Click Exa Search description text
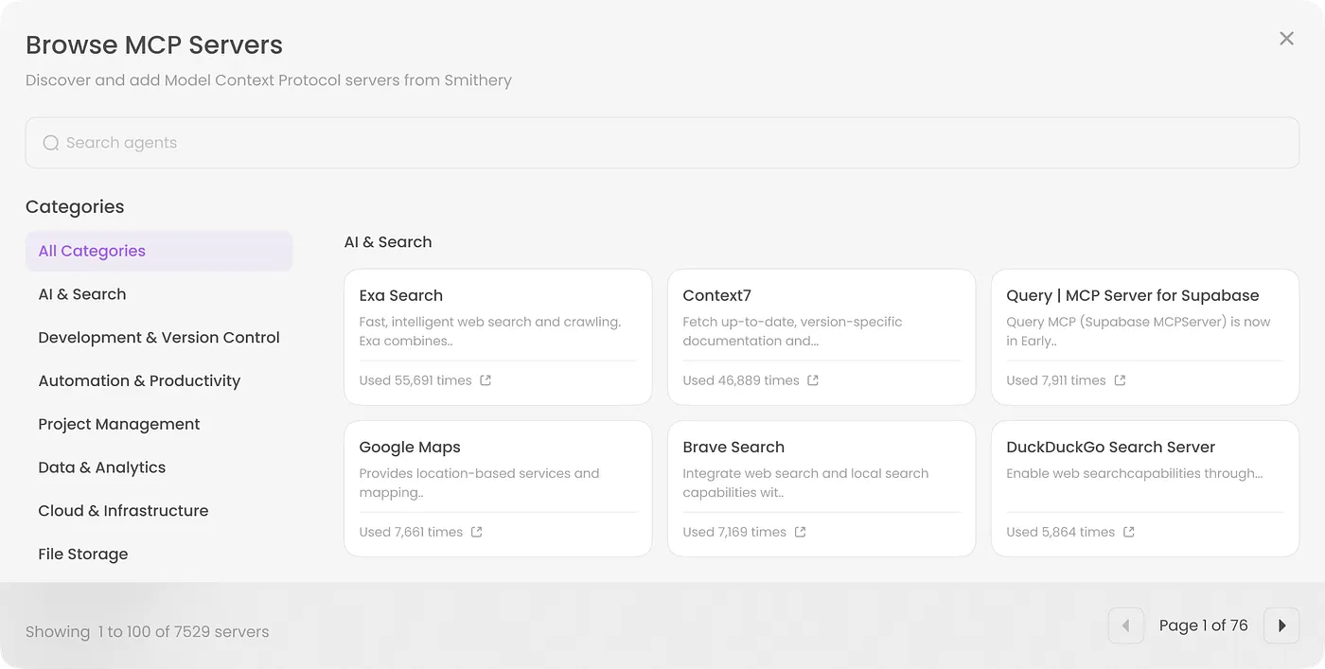The width and height of the screenshot is (1325, 669). (x=490, y=331)
